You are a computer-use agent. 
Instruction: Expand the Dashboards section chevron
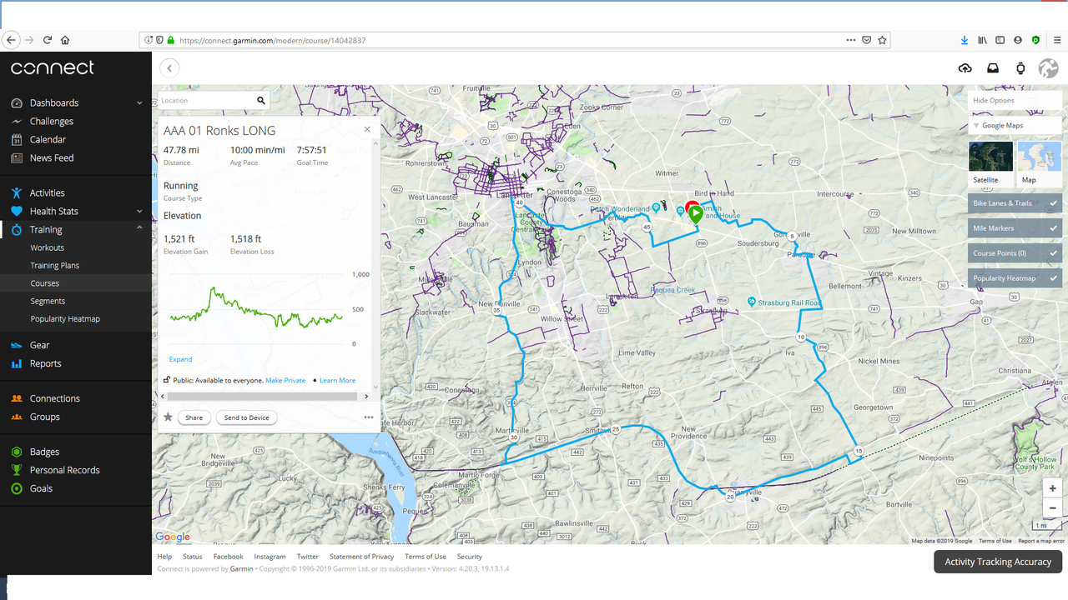[139, 103]
